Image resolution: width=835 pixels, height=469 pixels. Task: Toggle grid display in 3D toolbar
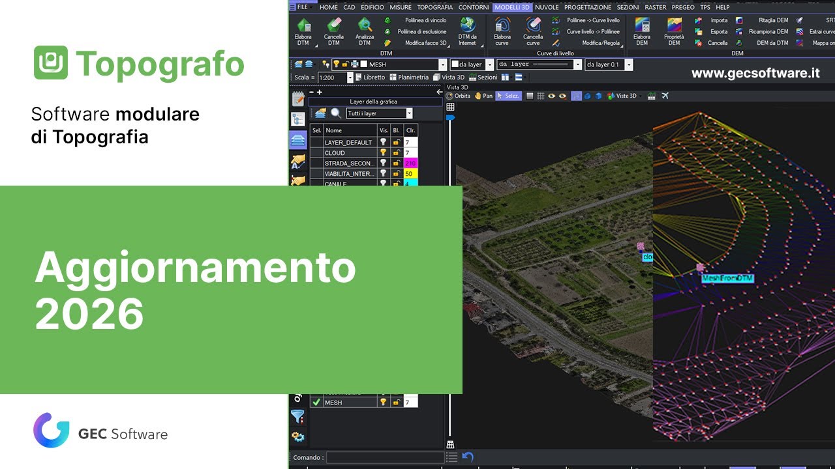(541, 96)
